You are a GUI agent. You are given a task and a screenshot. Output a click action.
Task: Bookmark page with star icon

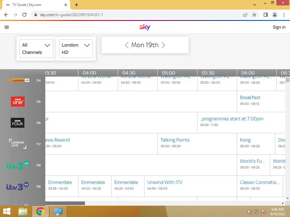click(x=254, y=15)
